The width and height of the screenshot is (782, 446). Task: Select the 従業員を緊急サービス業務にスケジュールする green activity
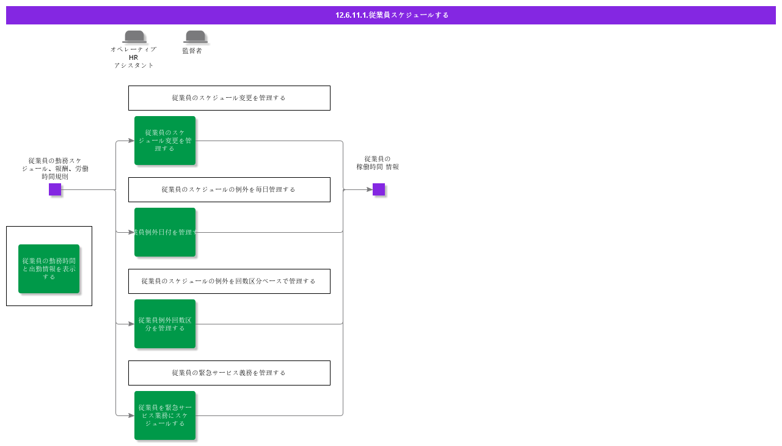(x=165, y=415)
